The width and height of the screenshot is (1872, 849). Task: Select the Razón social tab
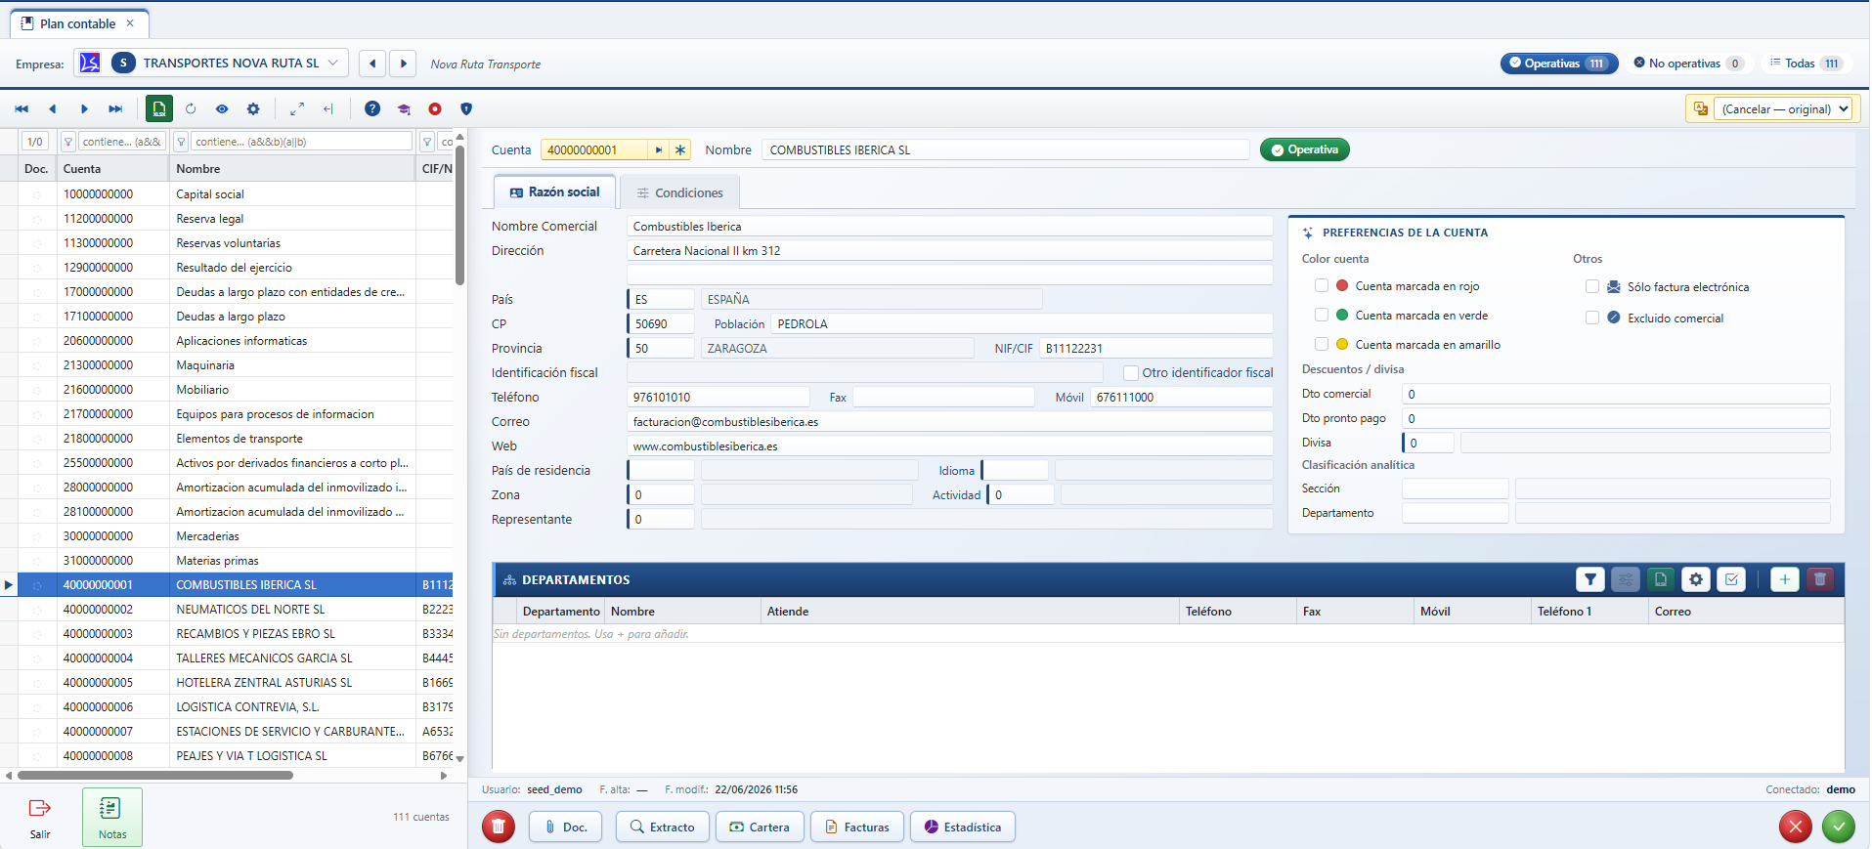(x=555, y=191)
